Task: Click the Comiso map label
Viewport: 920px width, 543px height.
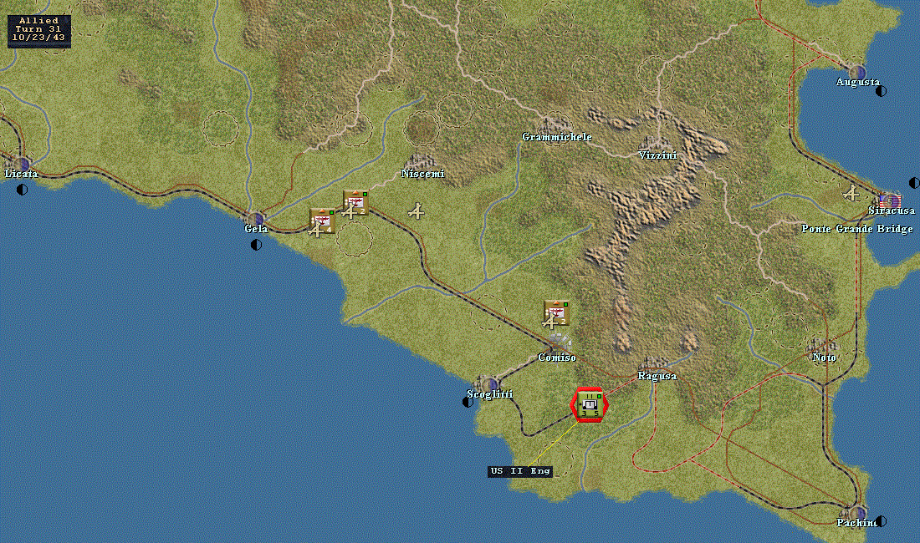Action: coord(557,358)
